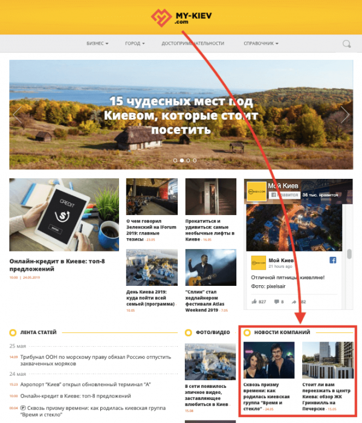Go to previous slide with left arrow
The width and height of the screenshot is (362, 423).
tap(17, 115)
